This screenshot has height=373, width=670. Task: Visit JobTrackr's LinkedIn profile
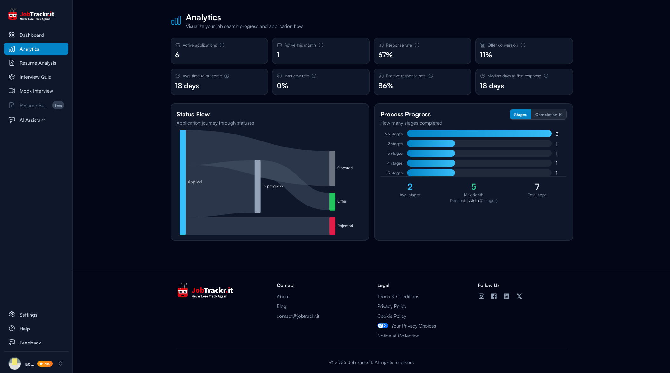[506, 296]
